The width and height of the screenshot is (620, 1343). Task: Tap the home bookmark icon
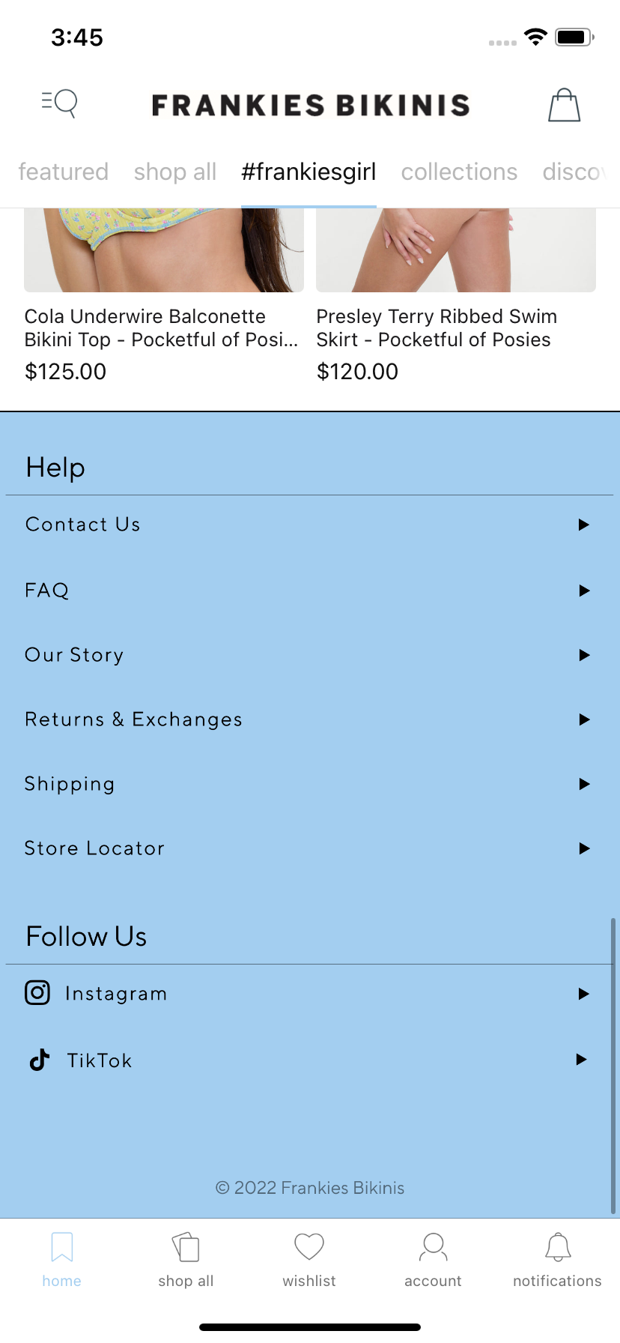(x=62, y=1248)
